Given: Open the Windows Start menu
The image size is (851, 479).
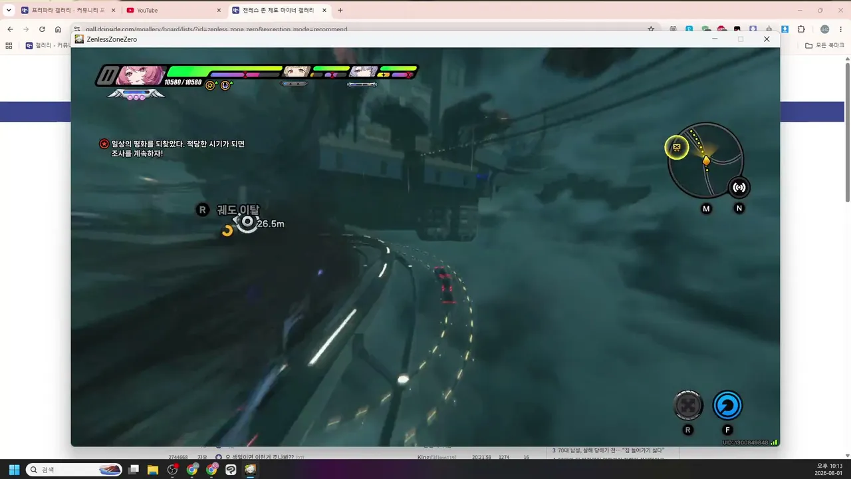Looking at the screenshot, I should point(14,470).
